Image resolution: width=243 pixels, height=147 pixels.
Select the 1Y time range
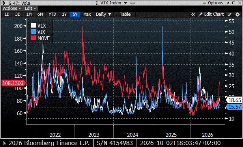click(64, 15)
